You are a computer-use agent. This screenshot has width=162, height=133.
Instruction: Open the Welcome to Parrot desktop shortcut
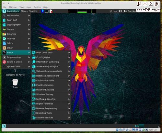tap(15, 72)
